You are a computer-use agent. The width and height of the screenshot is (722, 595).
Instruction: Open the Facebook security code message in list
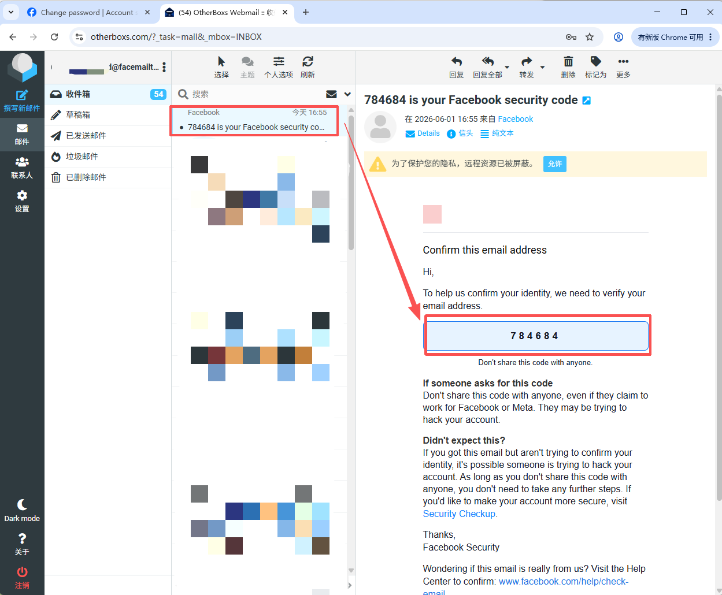[254, 121]
